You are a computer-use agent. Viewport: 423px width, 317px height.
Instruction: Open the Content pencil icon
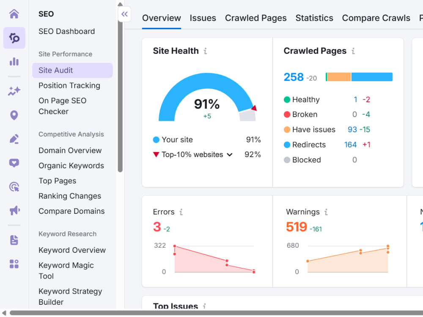point(14,139)
